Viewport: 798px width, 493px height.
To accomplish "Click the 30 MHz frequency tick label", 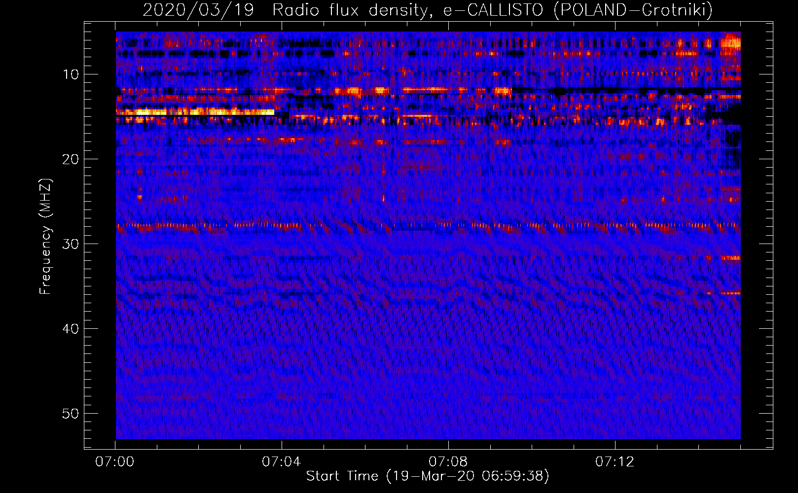I will coord(71,244).
